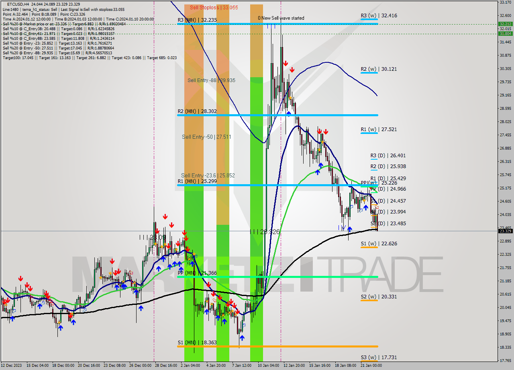Click the 'R3 (D) | 26.401' daily label
This screenshot has width=514, height=370.
388,156
